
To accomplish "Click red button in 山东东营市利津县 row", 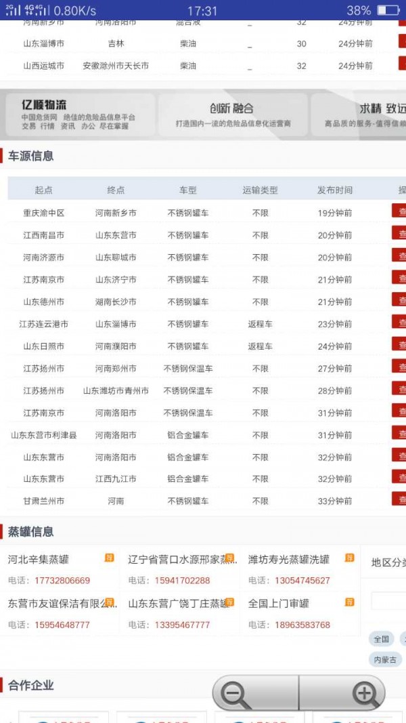I will click(x=399, y=432).
